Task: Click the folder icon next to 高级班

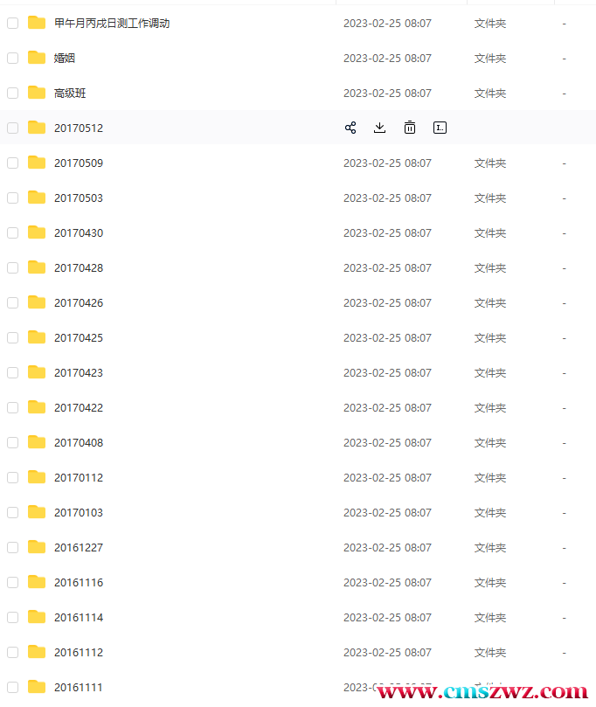Action: pyautogui.click(x=37, y=93)
